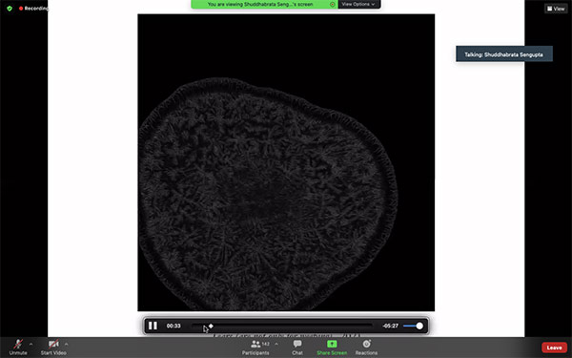Click the video progress scrubber diamond
The height and width of the screenshot is (358, 572).
click(x=211, y=326)
